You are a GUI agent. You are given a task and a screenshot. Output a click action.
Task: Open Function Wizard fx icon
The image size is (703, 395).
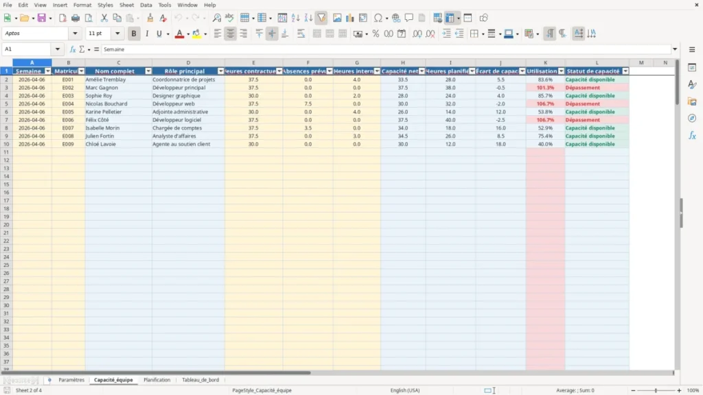[73, 49]
